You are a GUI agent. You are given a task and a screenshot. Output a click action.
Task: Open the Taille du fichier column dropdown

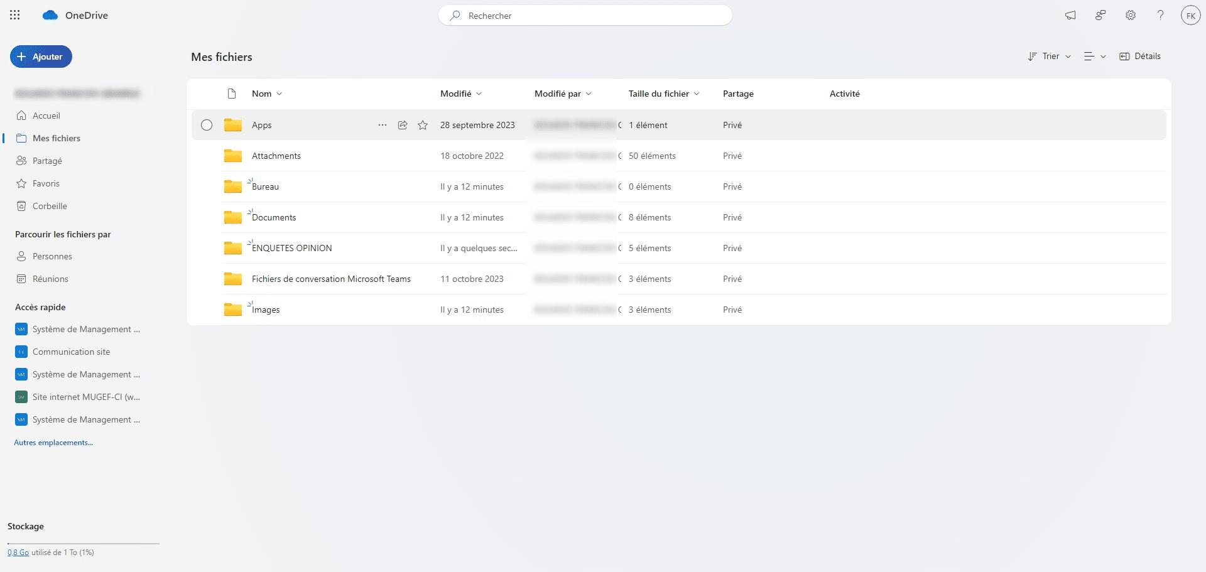(x=664, y=94)
